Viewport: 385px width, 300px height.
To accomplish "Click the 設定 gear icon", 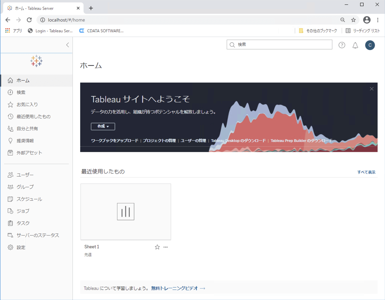I will click(x=10, y=247).
